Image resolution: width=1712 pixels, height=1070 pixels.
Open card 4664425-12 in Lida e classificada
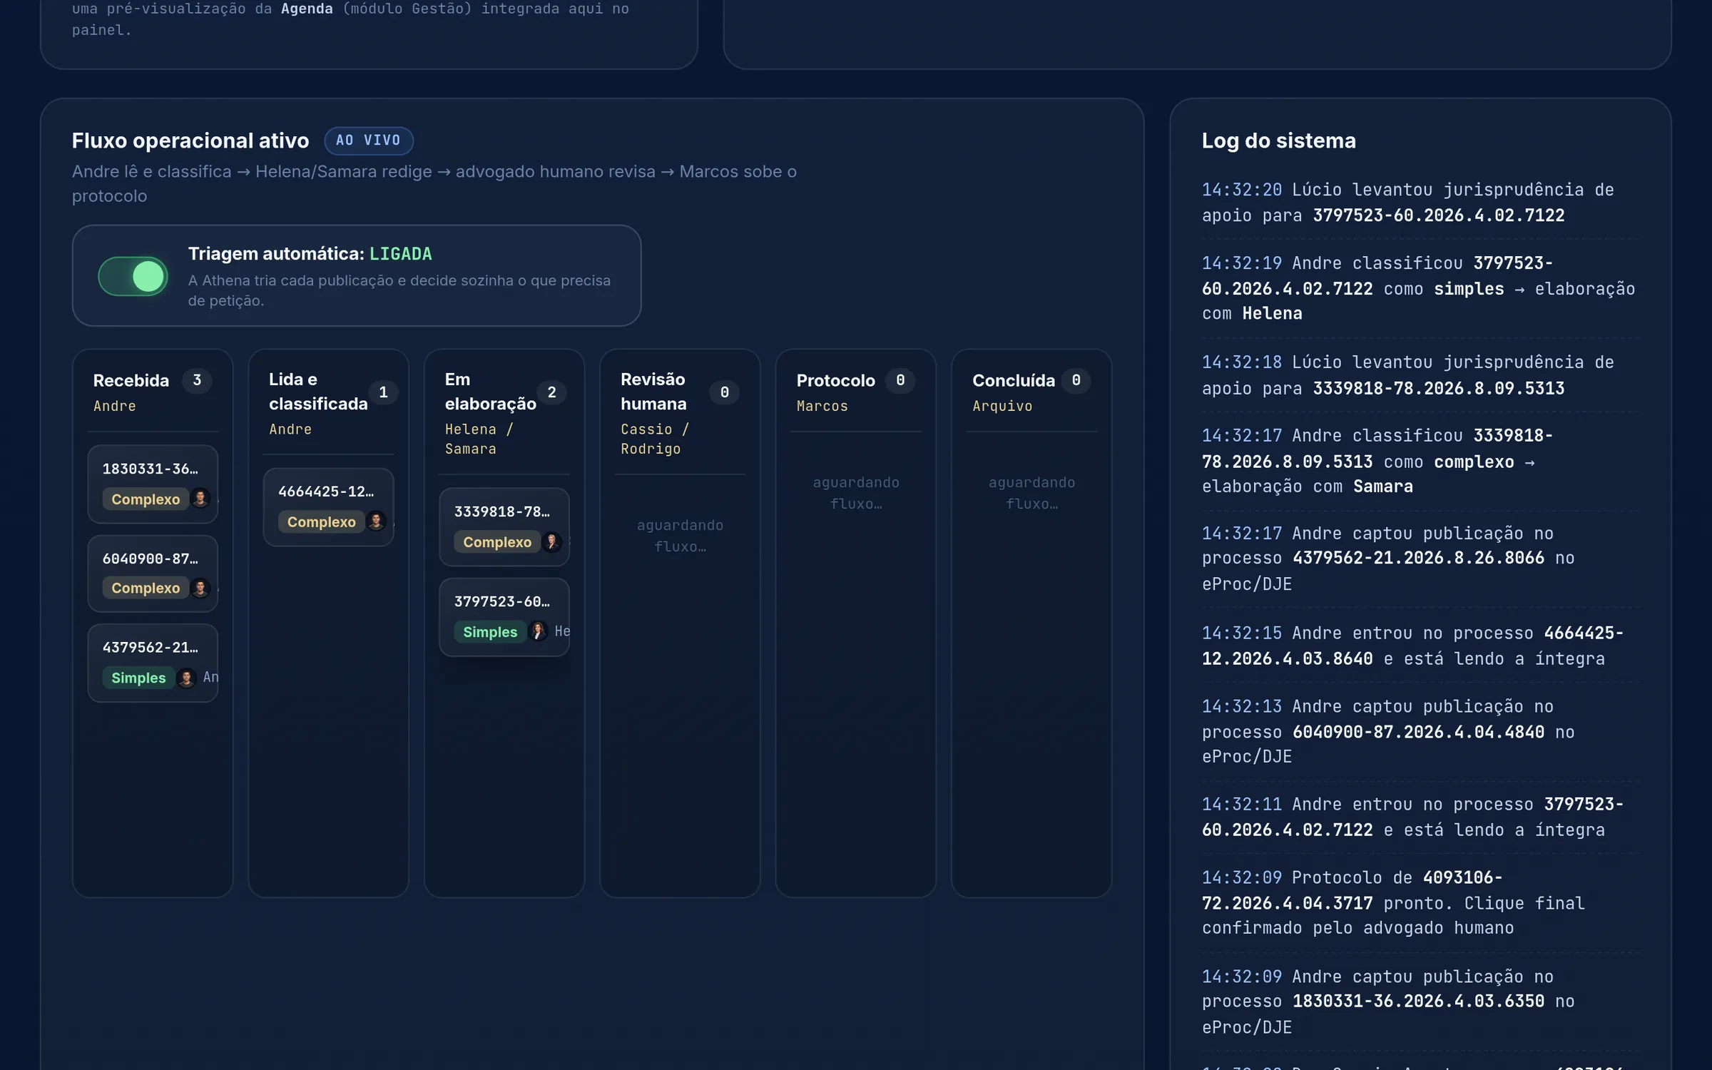click(x=328, y=506)
